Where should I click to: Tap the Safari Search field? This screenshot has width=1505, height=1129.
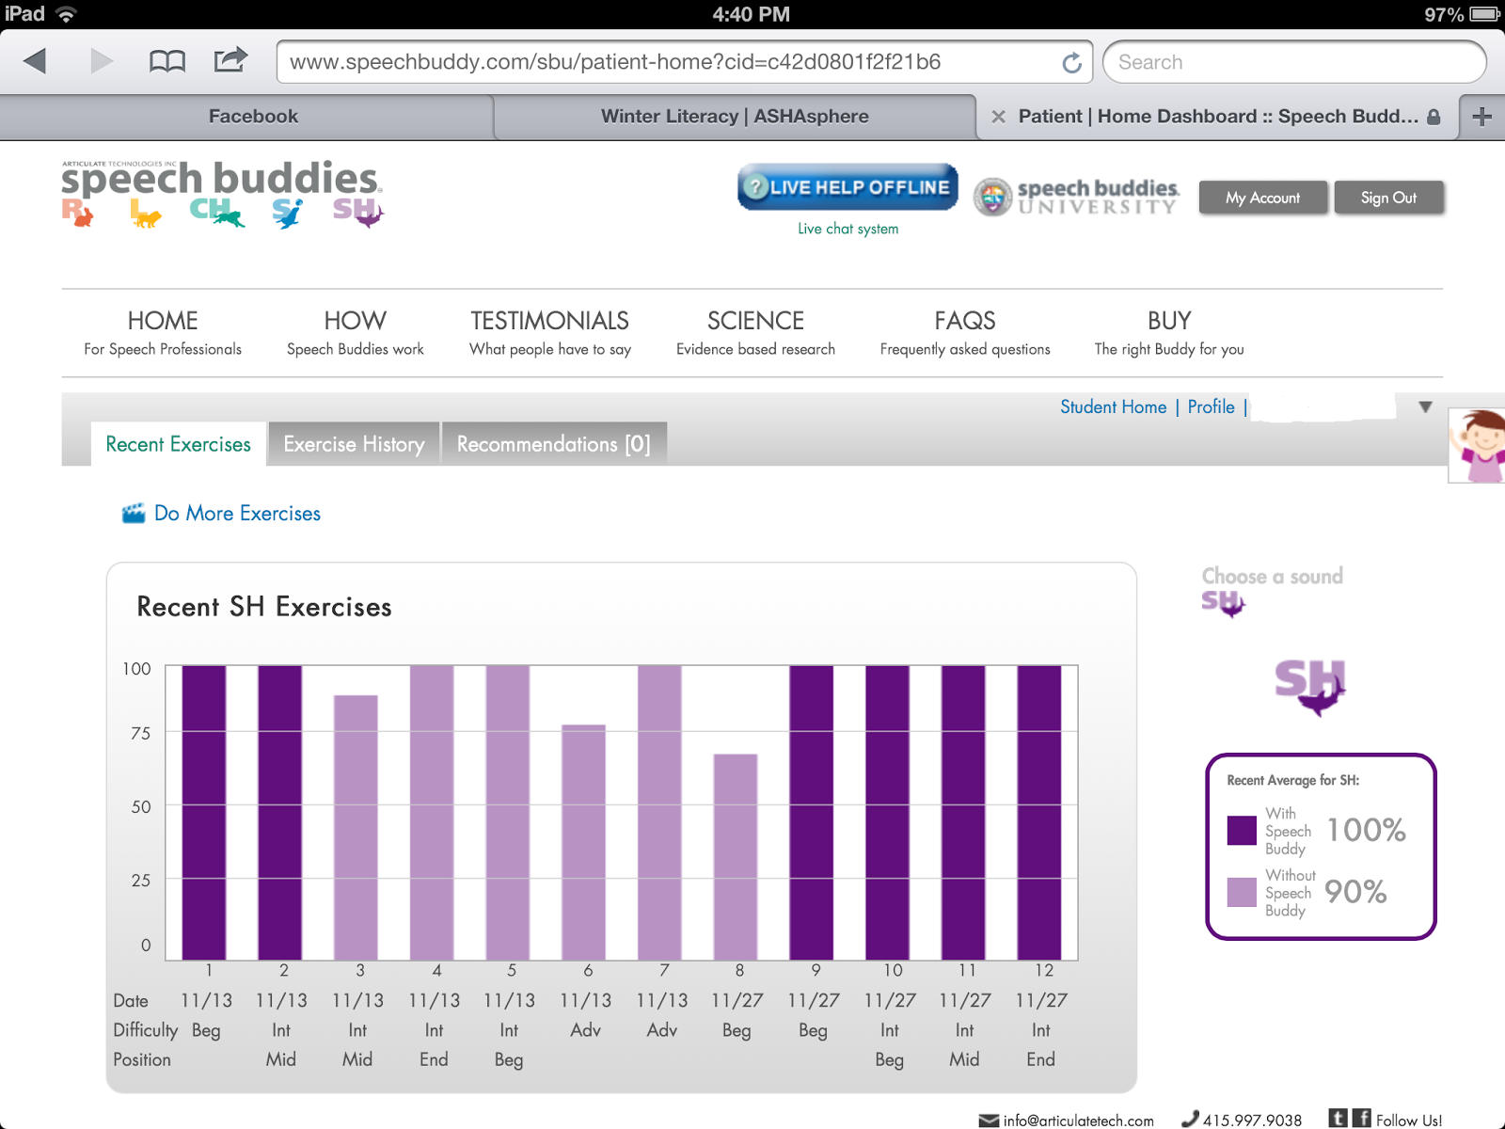point(1294,62)
